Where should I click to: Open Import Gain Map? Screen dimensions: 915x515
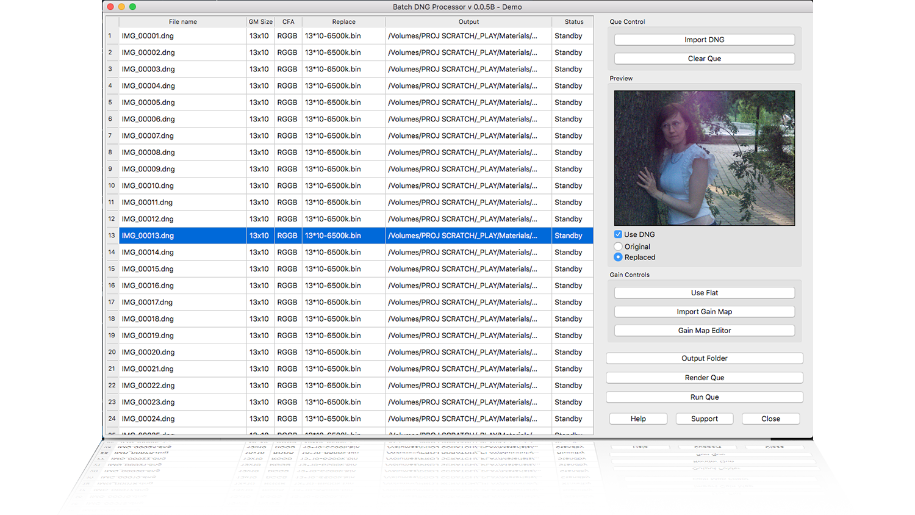tap(704, 312)
